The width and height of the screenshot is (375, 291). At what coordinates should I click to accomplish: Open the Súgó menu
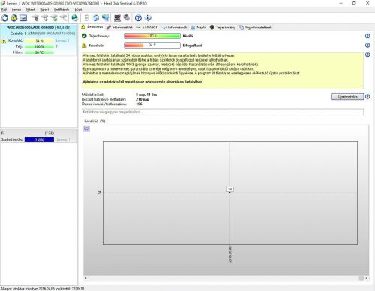tap(78, 10)
